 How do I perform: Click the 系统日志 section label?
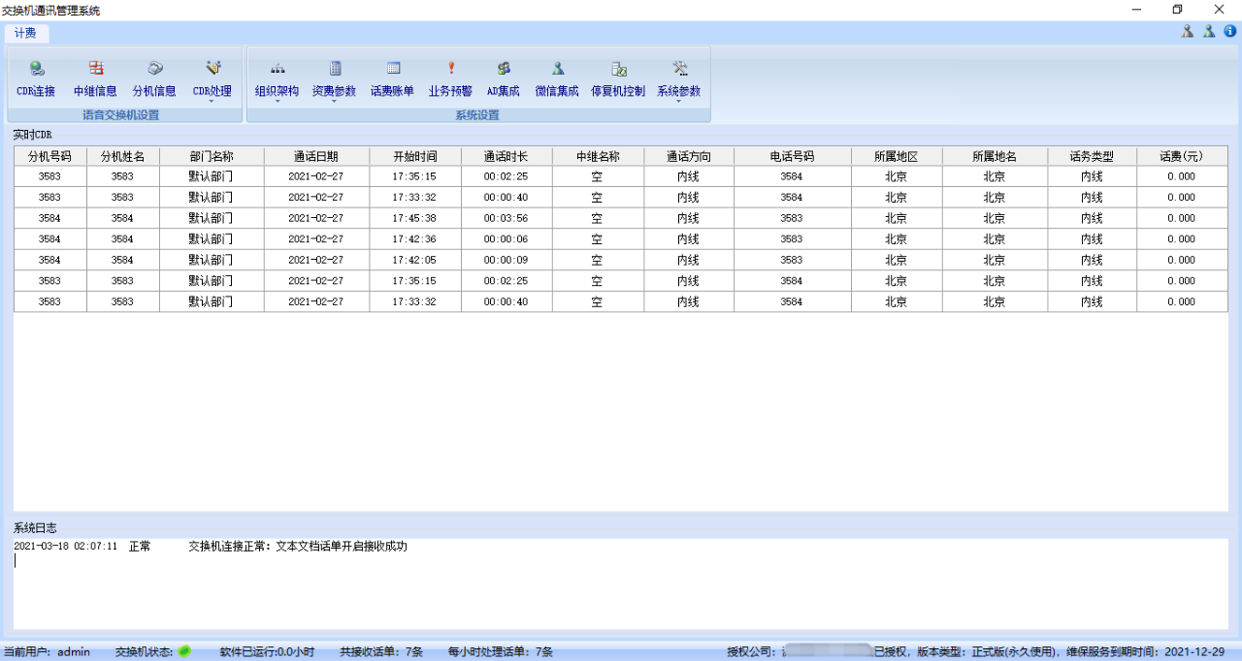(x=35, y=528)
